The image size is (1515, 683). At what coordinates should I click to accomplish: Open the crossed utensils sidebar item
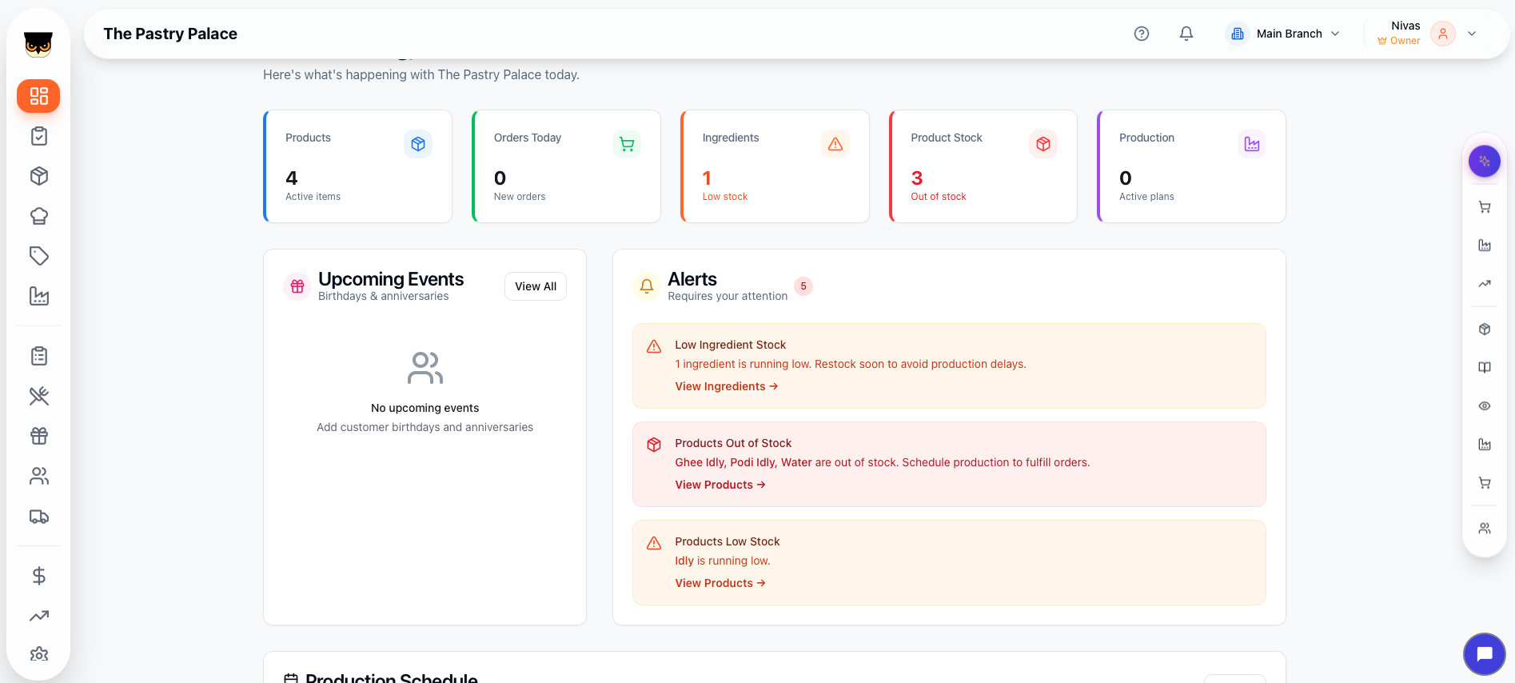38,396
